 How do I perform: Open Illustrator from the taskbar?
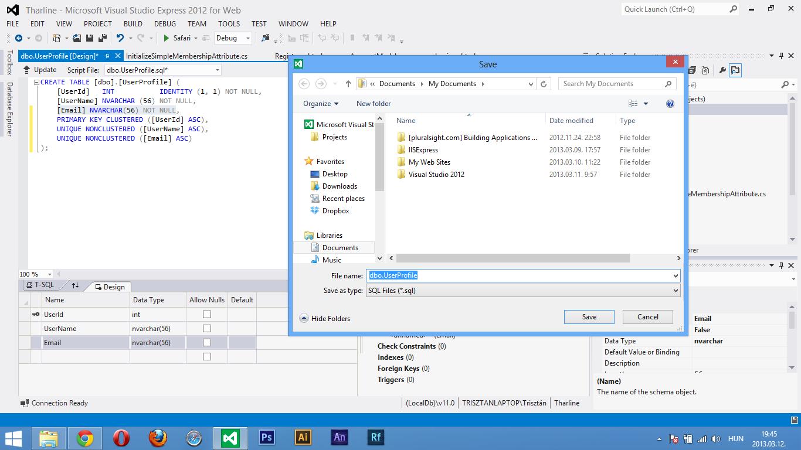[303, 438]
